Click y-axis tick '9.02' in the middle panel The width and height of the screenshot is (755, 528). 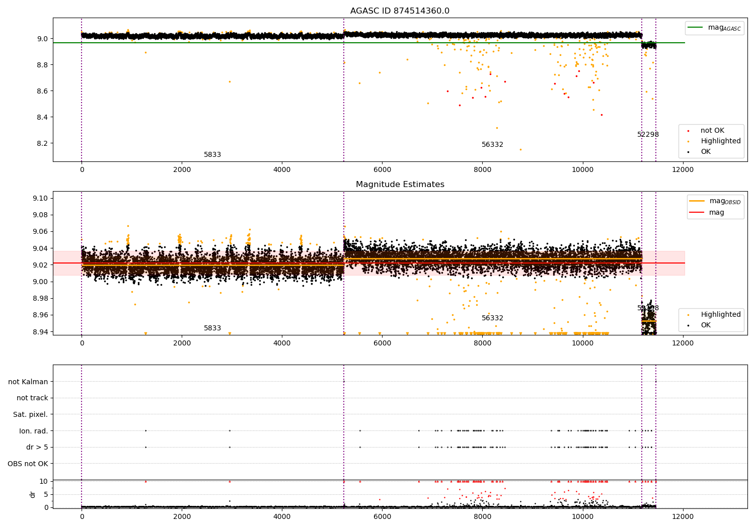click(x=41, y=265)
